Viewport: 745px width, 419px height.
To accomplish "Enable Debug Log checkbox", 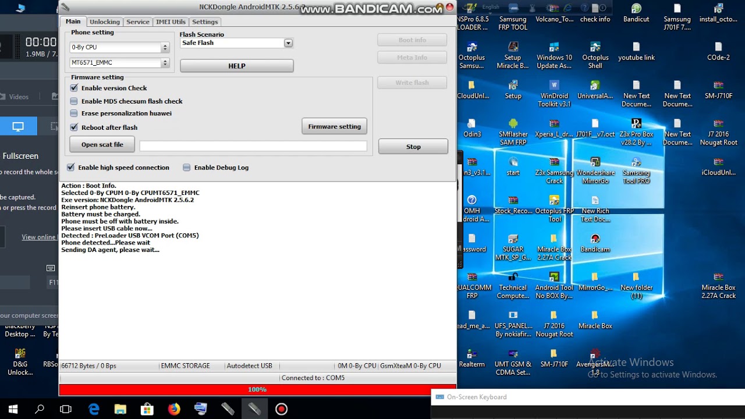I will (186, 168).
